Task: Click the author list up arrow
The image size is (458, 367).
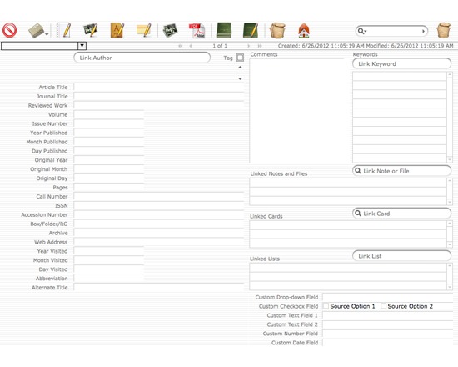Action: pos(240,68)
